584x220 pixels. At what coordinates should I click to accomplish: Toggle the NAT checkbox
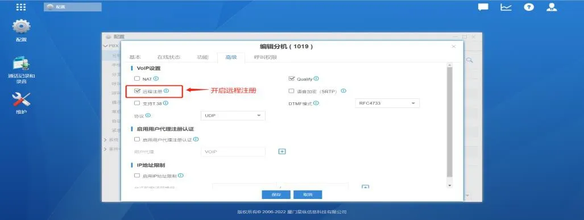pyautogui.click(x=137, y=78)
